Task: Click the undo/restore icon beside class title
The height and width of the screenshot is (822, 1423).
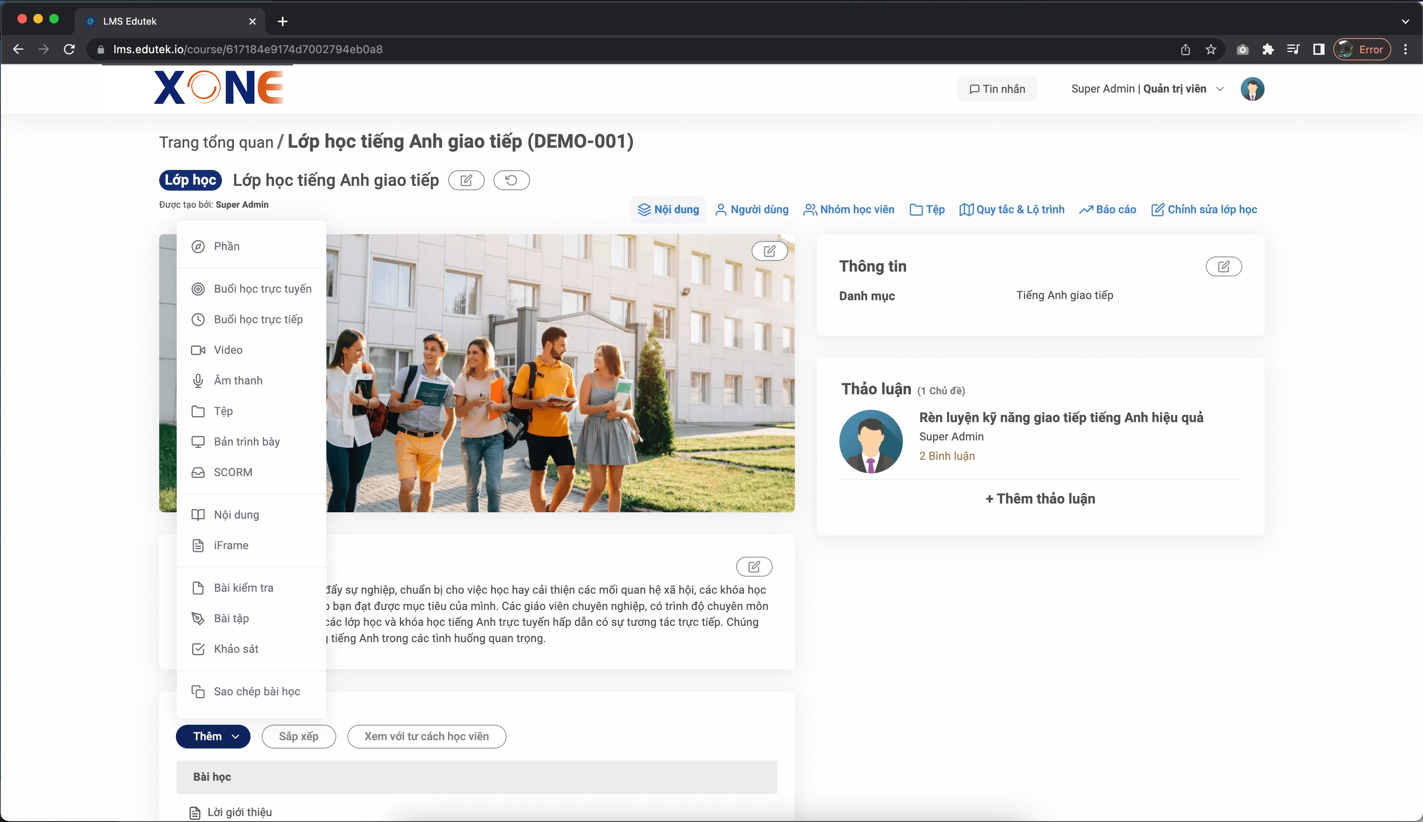Action: pyautogui.click(x=511, y=180)
